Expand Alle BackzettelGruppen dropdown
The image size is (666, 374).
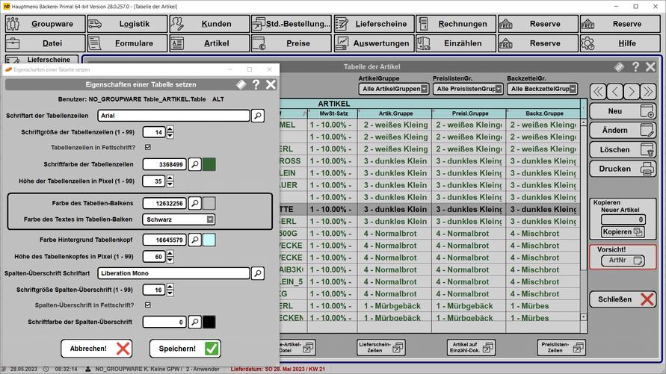pyautogui.click(x=573, y=89)
